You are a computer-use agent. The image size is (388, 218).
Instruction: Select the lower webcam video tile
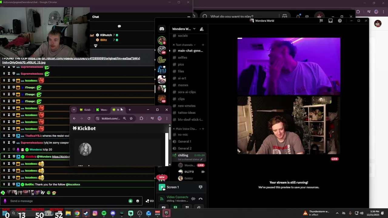click(x=289, y=125)
